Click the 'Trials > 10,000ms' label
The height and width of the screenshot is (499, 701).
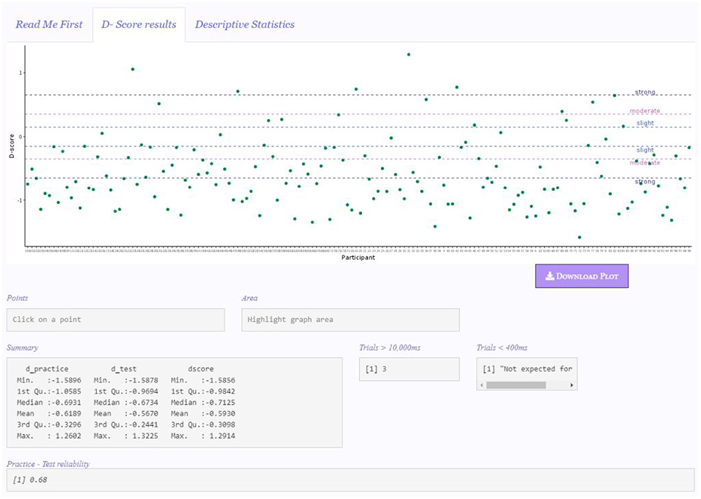(x=390, y=348)
